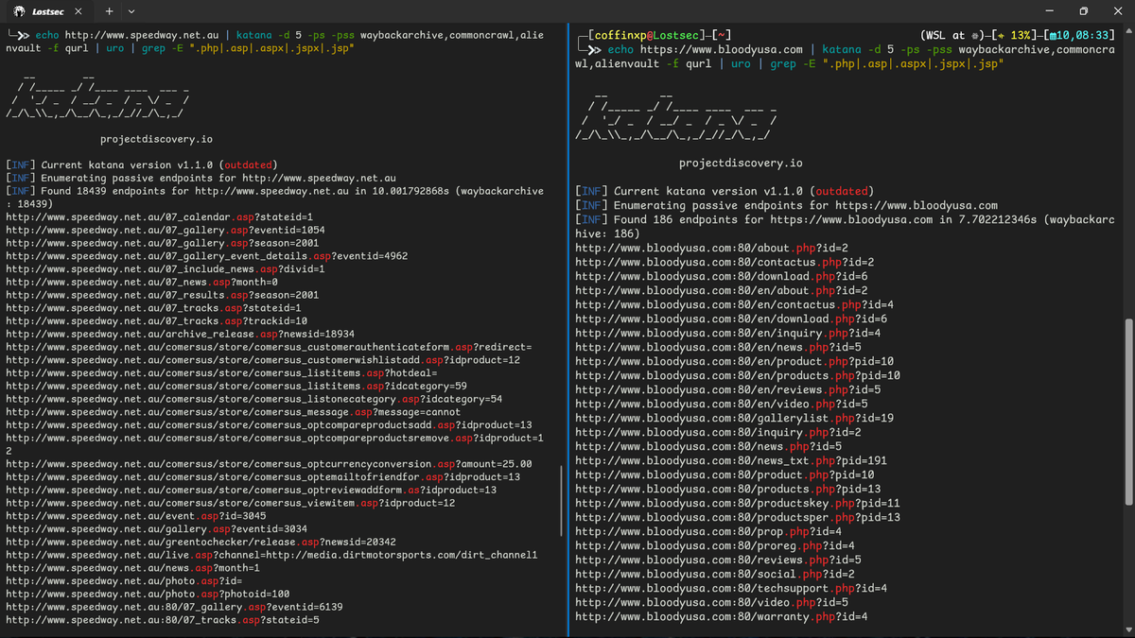Close the Lostsec tab
The image size is (1135, 638).
click(78, 11)
